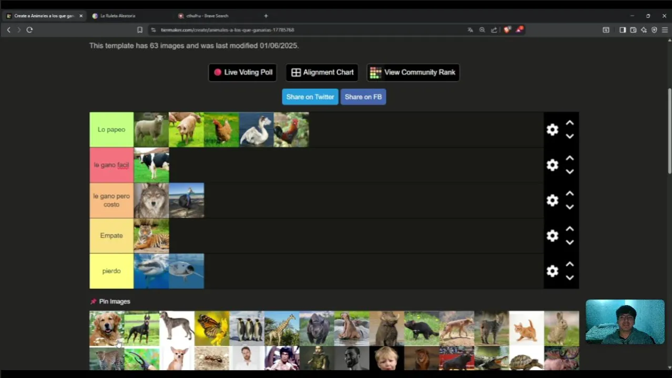Open the Live Voting Poll
The height and width of the screenshot is (378, 672).
coord(243,72)
